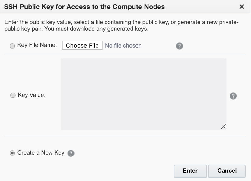The width and height of the screenshot is (251, 181).
Task: Click the Choose File button
Action: [82, 45]
